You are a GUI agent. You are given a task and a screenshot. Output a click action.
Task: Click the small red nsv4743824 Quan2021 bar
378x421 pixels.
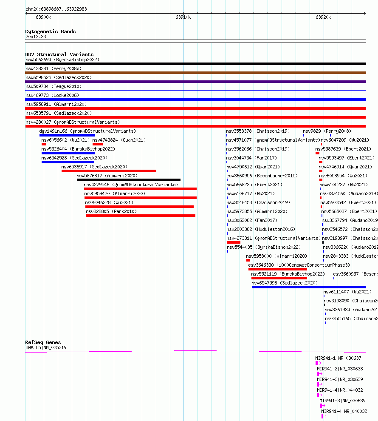(x=98, y=144)
